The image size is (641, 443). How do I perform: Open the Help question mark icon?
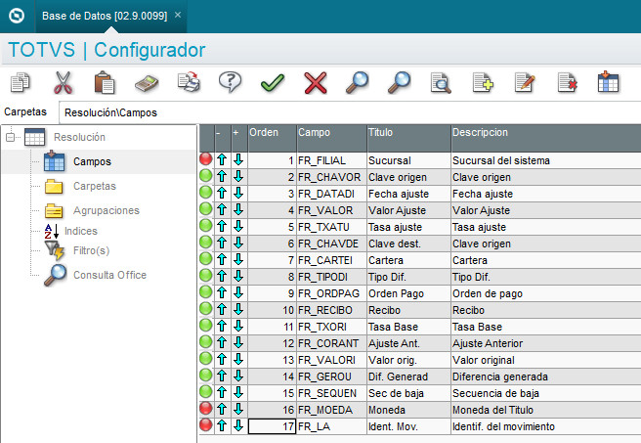point(231,82)
